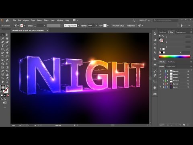Screen dimensions: 193x145
Task: Pick a color from the spectrum bar
Action: click(x=175, y=57)
